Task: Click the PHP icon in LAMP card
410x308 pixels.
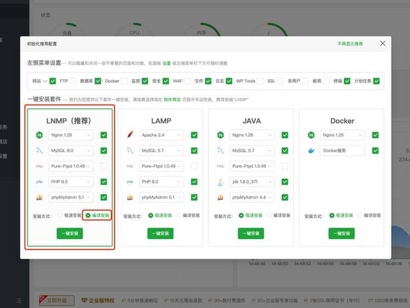Action: tap(130, 182)
